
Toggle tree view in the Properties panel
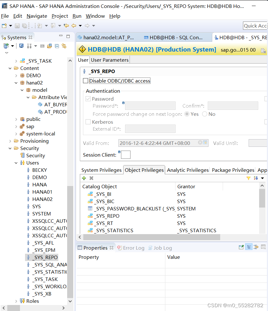249,246
